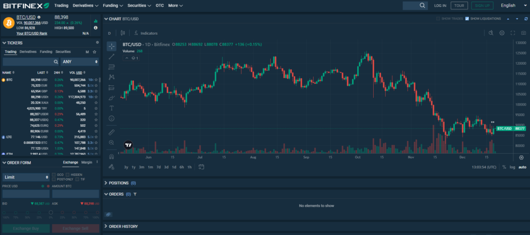Open the chart Indicators menu

(x=145, y=33)
